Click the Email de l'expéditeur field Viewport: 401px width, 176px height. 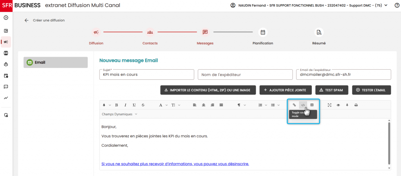pos(344,75)
